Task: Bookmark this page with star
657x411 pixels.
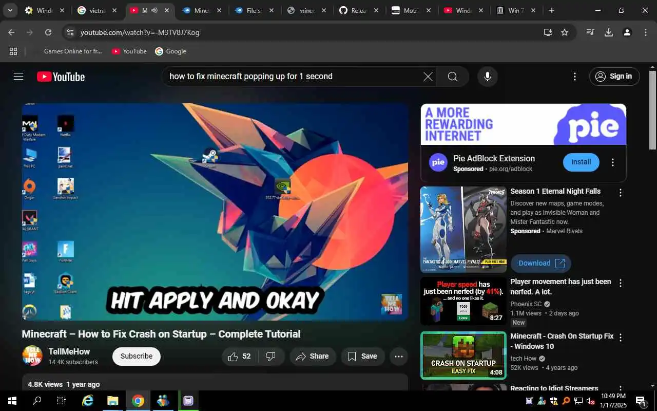Action: [565, 32]
